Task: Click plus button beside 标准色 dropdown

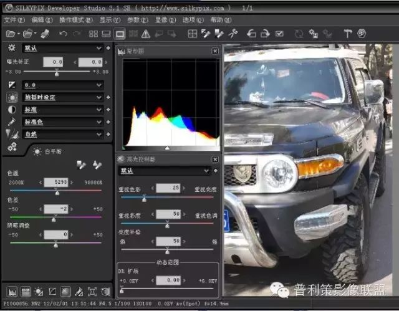Action: click(x=108, y=122)
